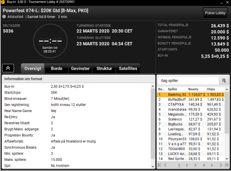Click the end date 23 MARTS 2020 text
The image size is (231, 171).
93,44
